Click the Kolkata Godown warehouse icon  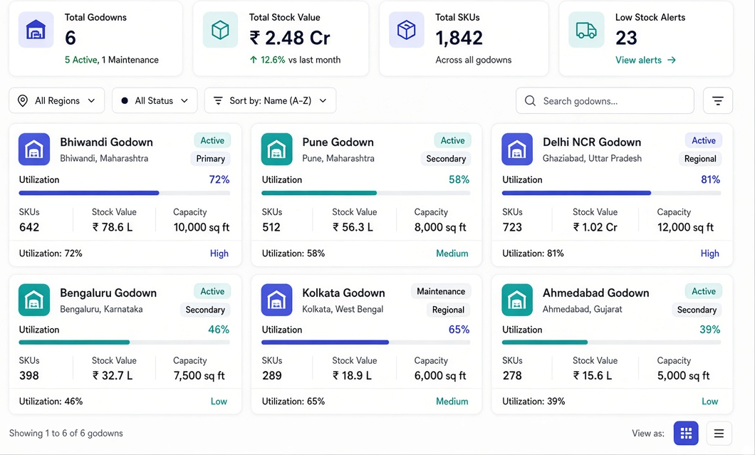tap(277, 300)
